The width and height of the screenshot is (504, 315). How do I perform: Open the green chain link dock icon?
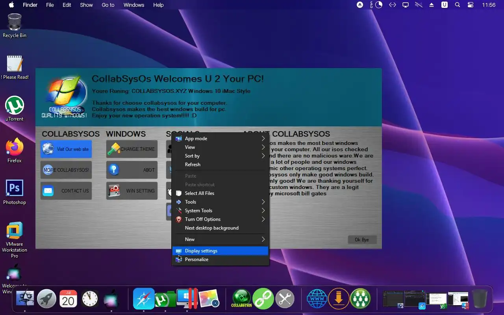263,299
